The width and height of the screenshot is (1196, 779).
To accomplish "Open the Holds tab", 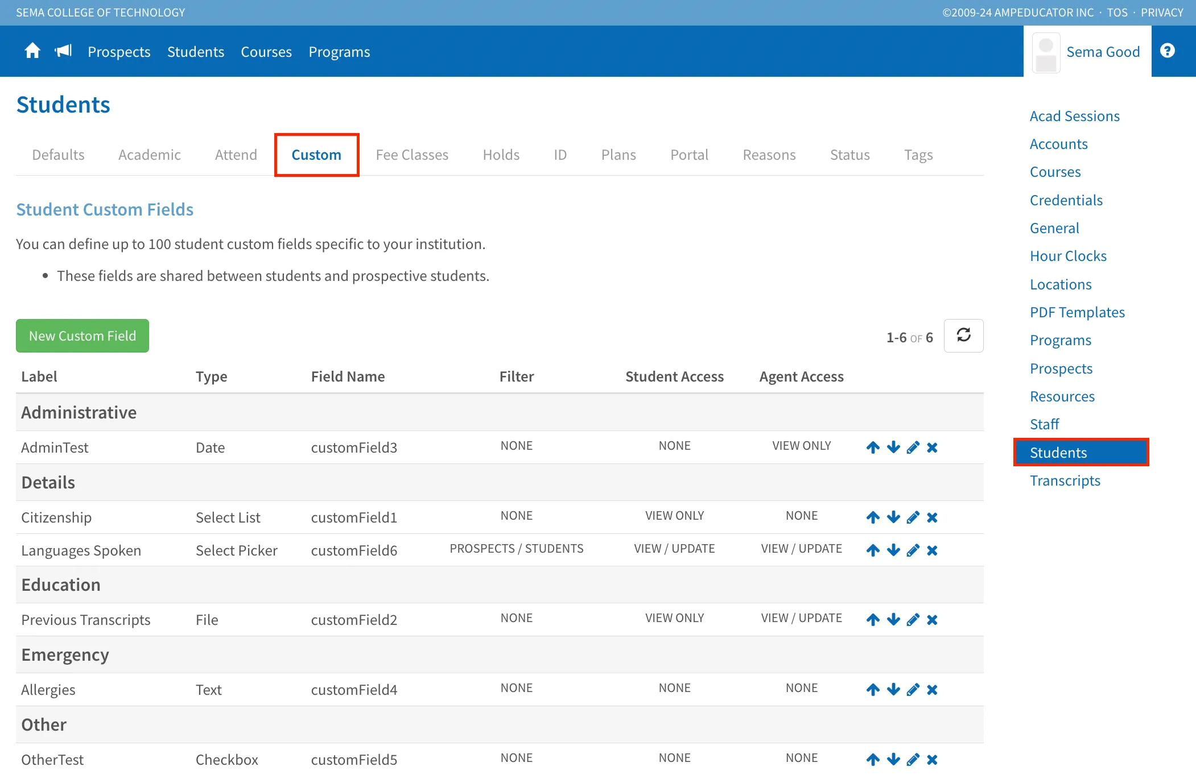I will (501, 155).
